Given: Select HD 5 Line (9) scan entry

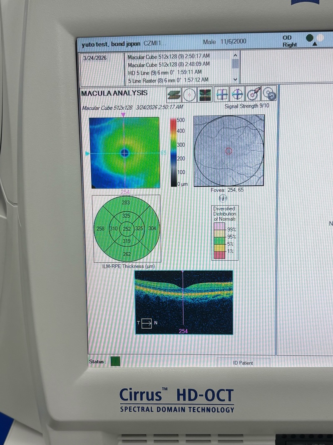Looking at the screenshot, I should click(174, 73).
